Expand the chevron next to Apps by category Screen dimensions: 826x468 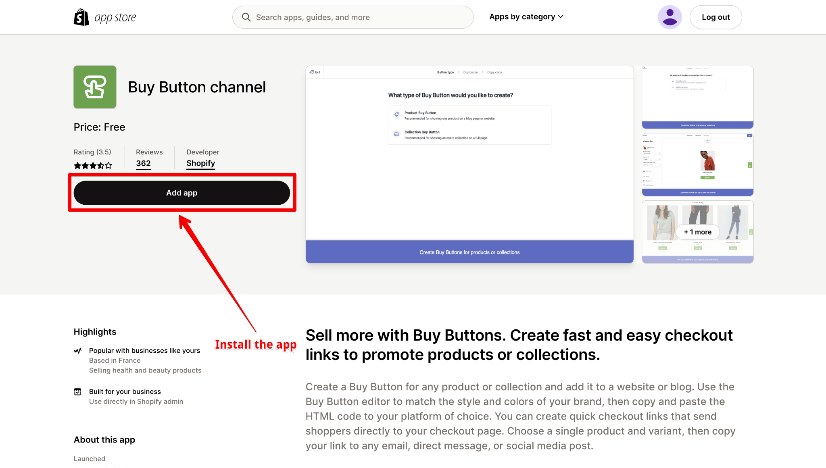(561, 17)
